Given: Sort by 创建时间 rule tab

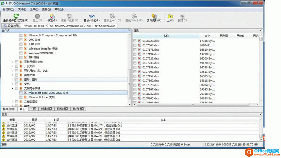Looking at the screenshot, I should 46,109.
